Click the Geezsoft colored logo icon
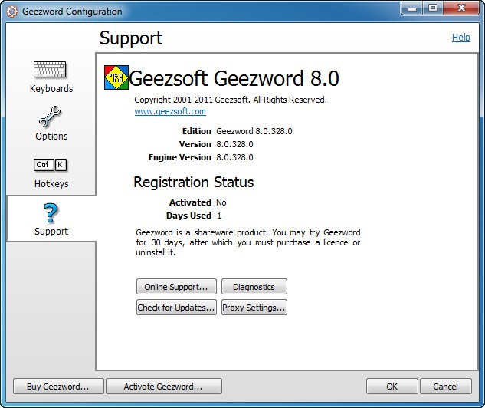 116,77
